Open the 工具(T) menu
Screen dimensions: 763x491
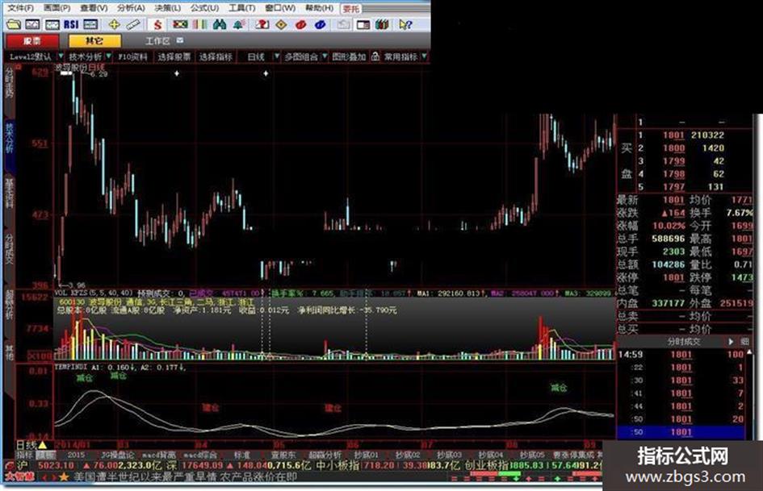(x=242, y=8)
